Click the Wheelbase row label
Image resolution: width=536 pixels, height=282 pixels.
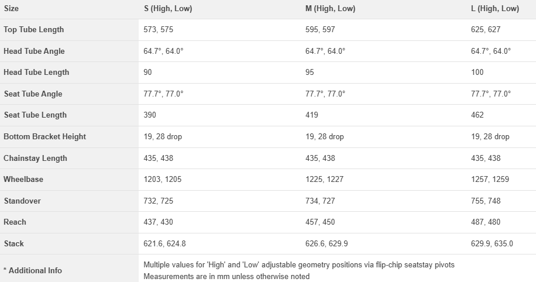pyautogui.click(x=23, y=180)
